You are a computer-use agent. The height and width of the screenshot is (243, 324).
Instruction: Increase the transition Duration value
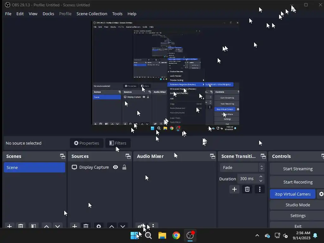pyautogui.click(x=261, y=177)
